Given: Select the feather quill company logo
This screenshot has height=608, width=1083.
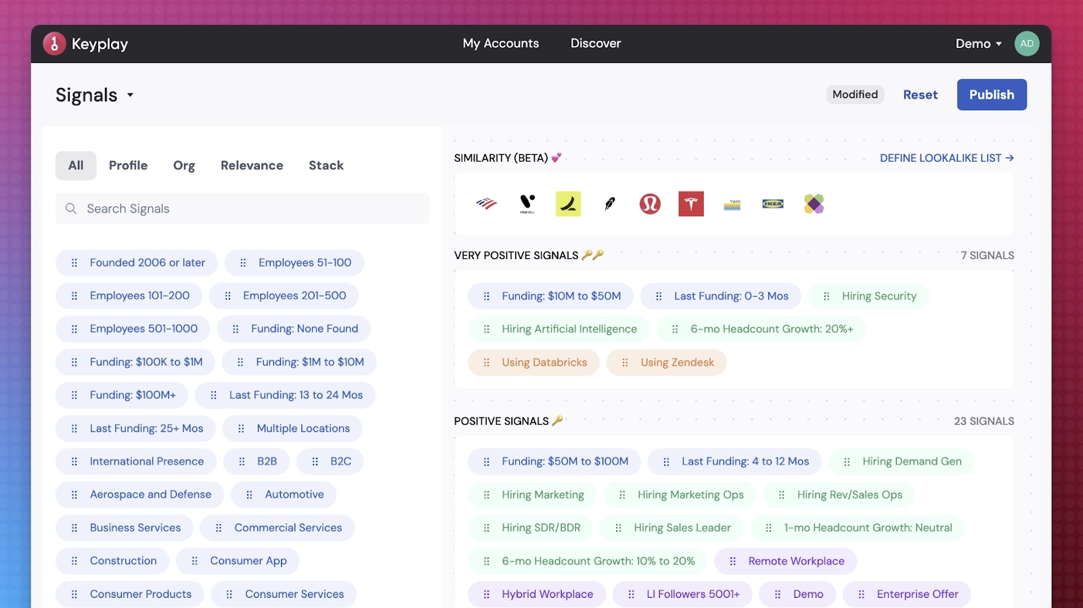Looking at the screenshot, I should tap(610, 204).
